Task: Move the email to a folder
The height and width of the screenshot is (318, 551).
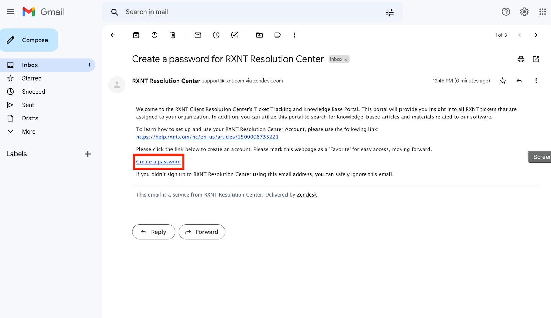Action: [x=259, y=35]
